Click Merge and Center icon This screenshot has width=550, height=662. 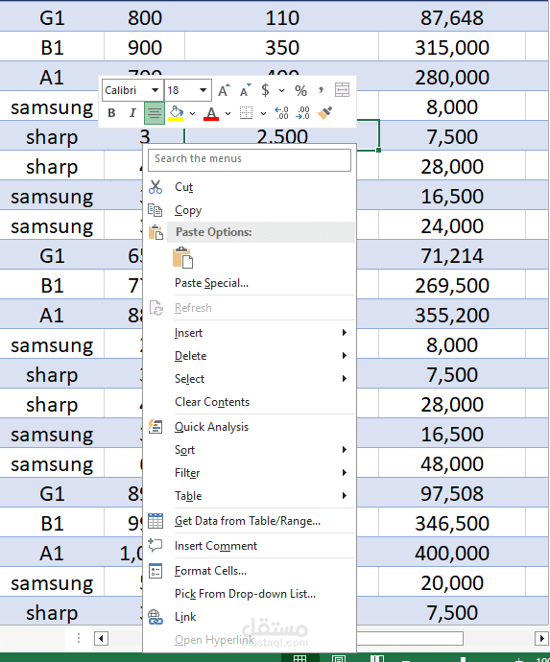[x=342, y=90]
